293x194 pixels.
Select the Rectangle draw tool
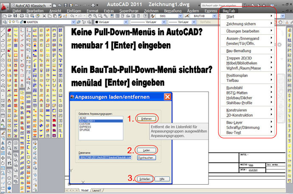(3, 50)
